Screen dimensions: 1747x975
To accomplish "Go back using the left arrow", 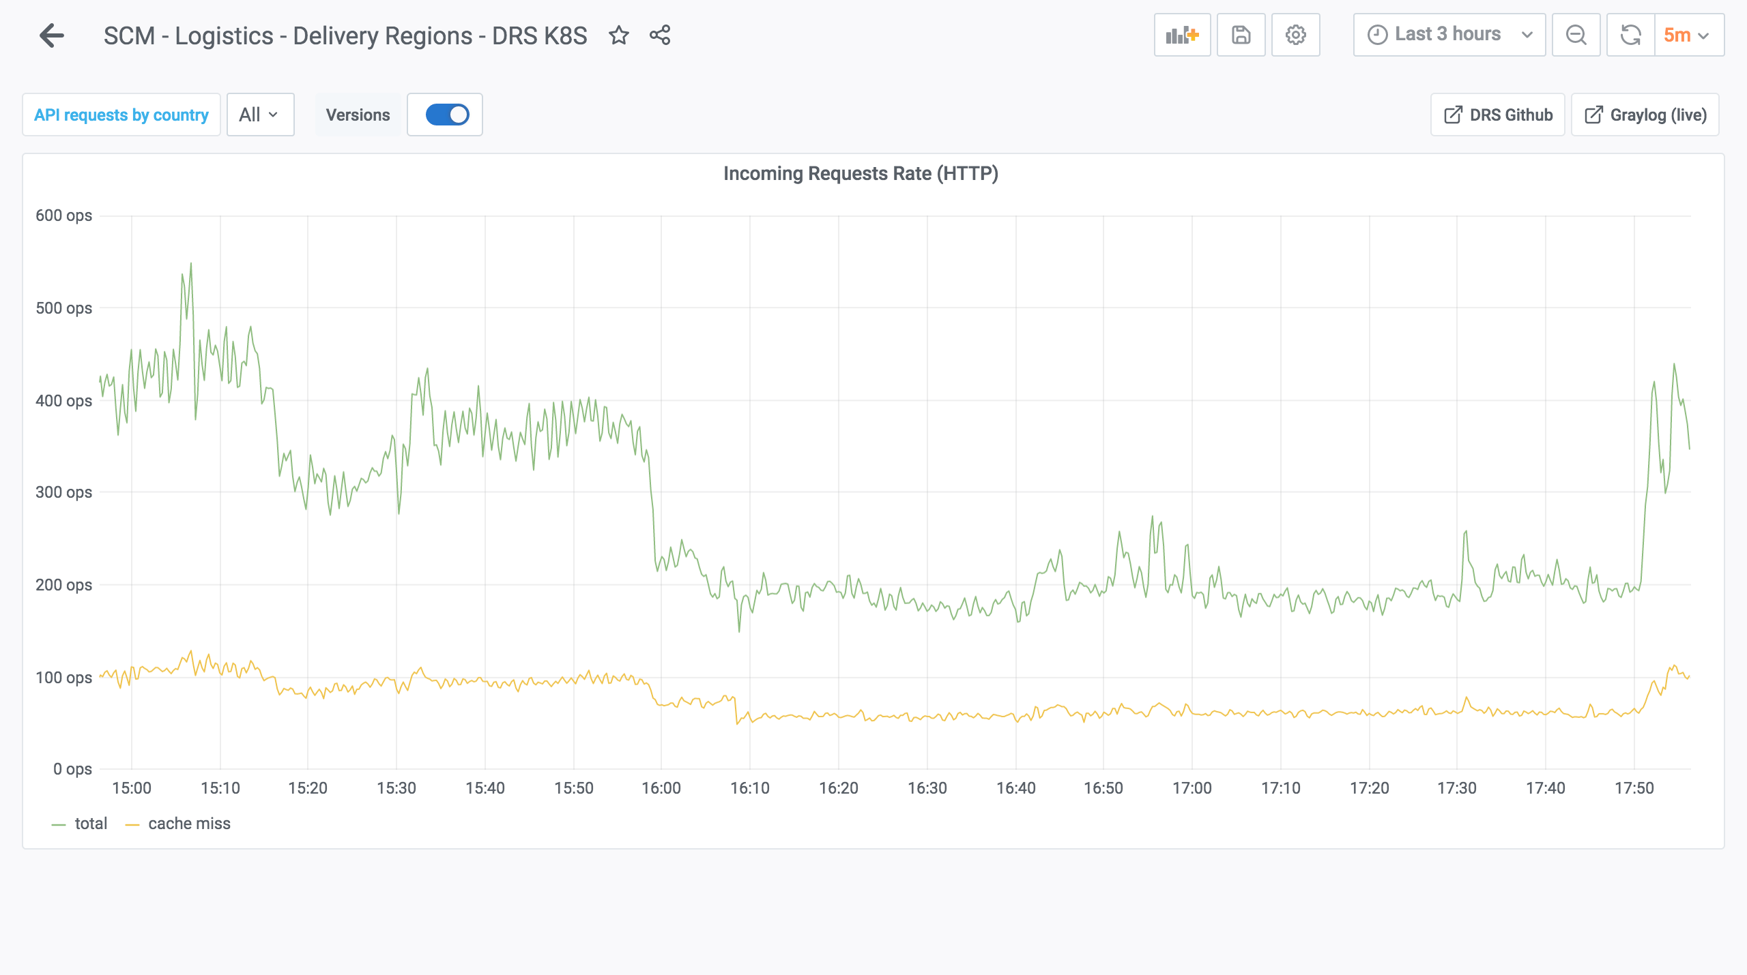I will pyautogui.click(x=52, y=35).
